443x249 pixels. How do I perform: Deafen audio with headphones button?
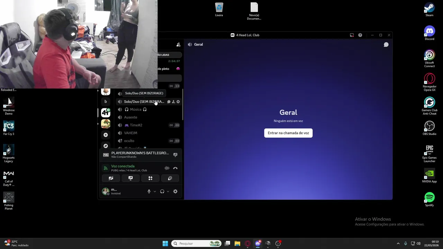[x=162, y=191]
